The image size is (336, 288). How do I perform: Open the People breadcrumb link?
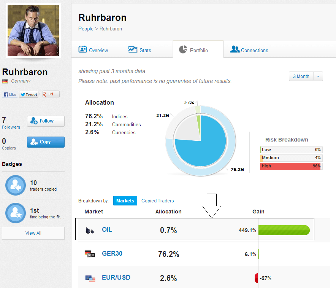86,29
